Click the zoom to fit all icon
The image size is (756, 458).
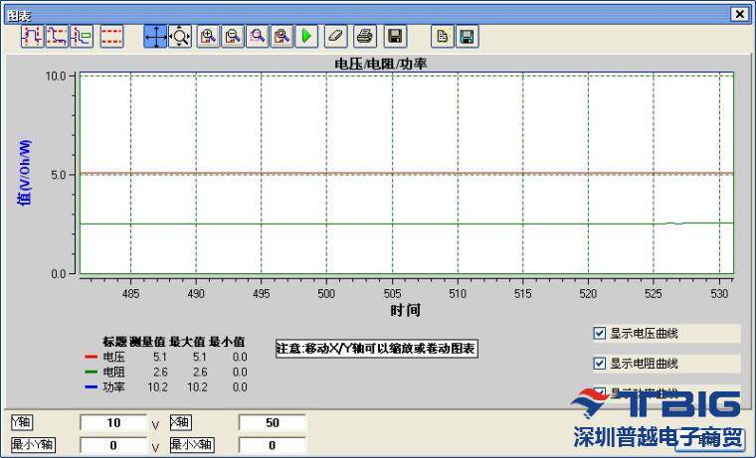point(283,36)
